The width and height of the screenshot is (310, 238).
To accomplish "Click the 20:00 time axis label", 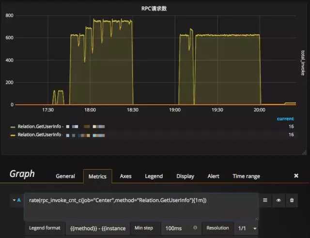I will tap(260, 110).
